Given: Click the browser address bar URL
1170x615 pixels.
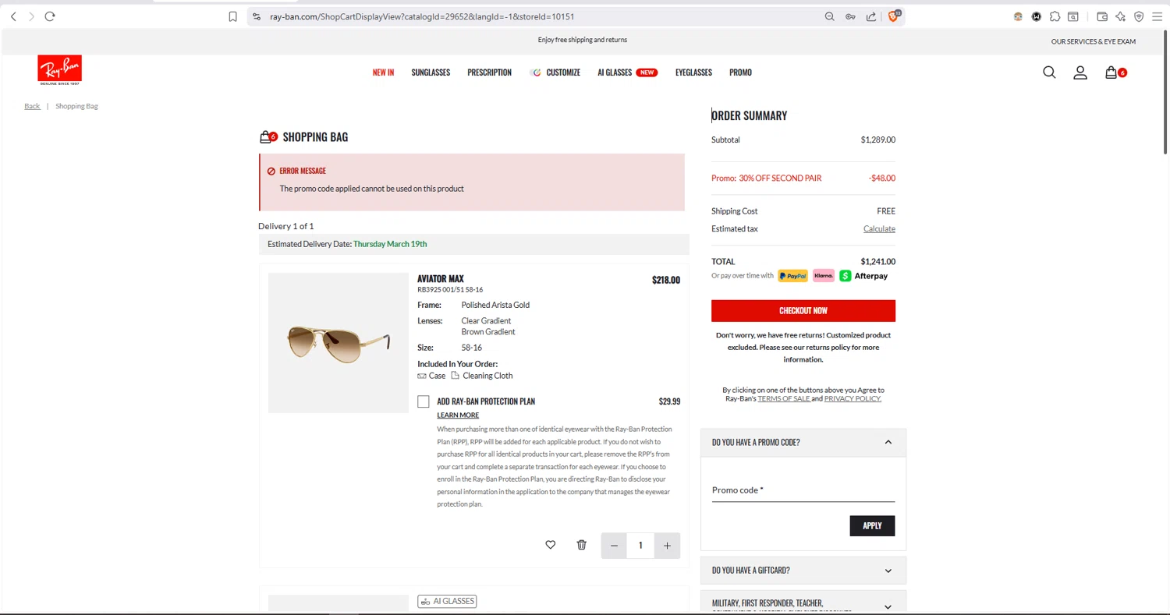Looking at the screenshot, I should 422,16.
